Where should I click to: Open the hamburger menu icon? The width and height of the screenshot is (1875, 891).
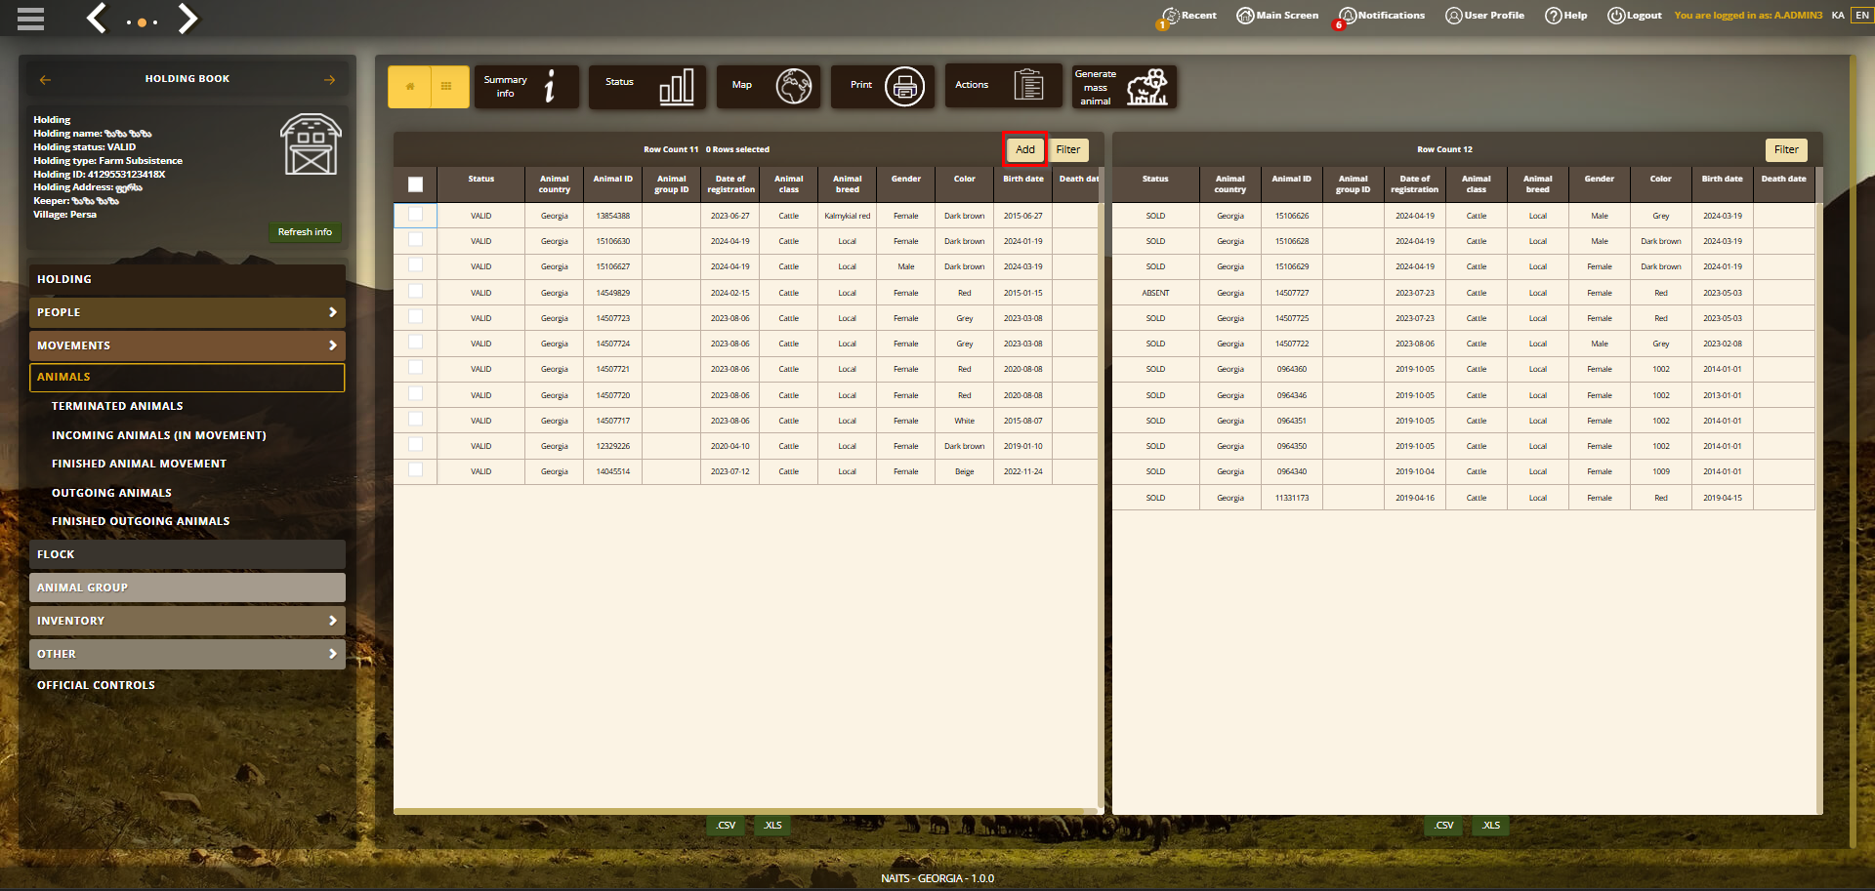tap(30, 19)
